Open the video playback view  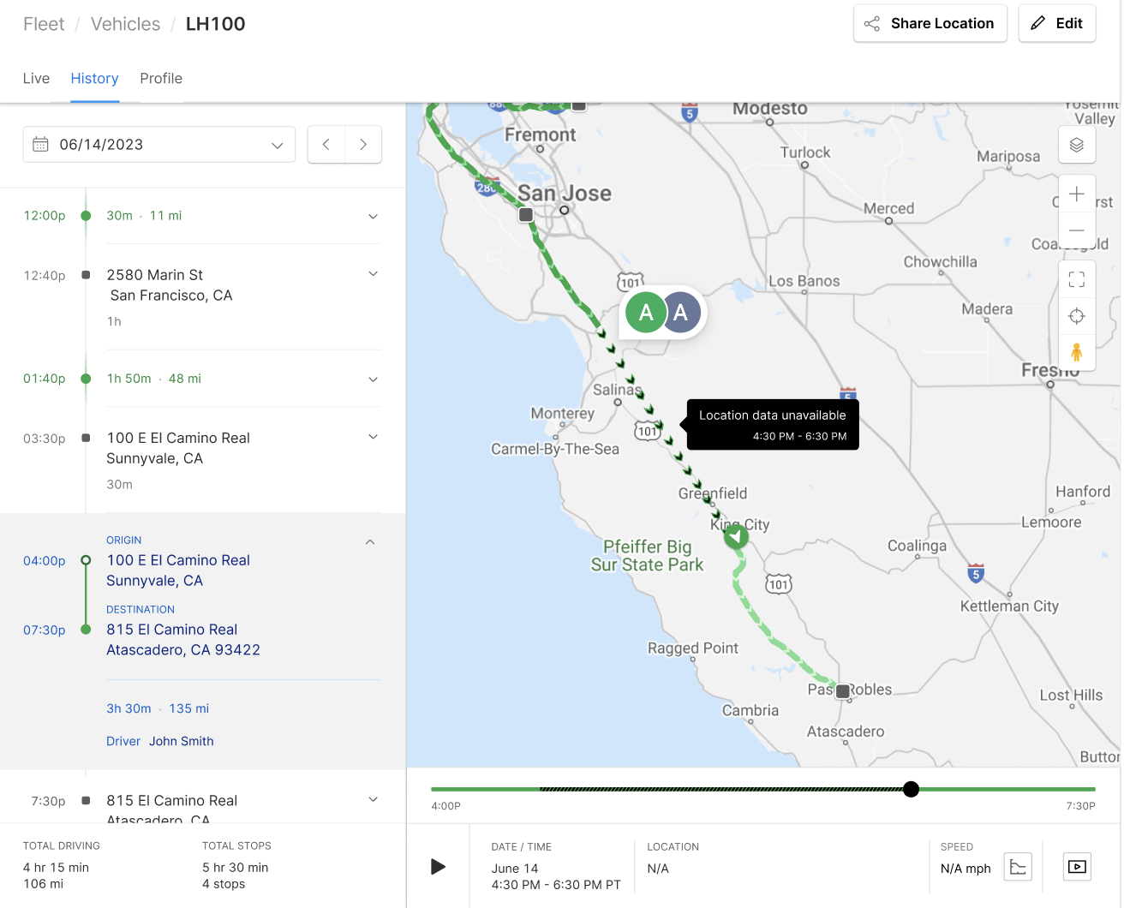click(x=1077, y=867)
